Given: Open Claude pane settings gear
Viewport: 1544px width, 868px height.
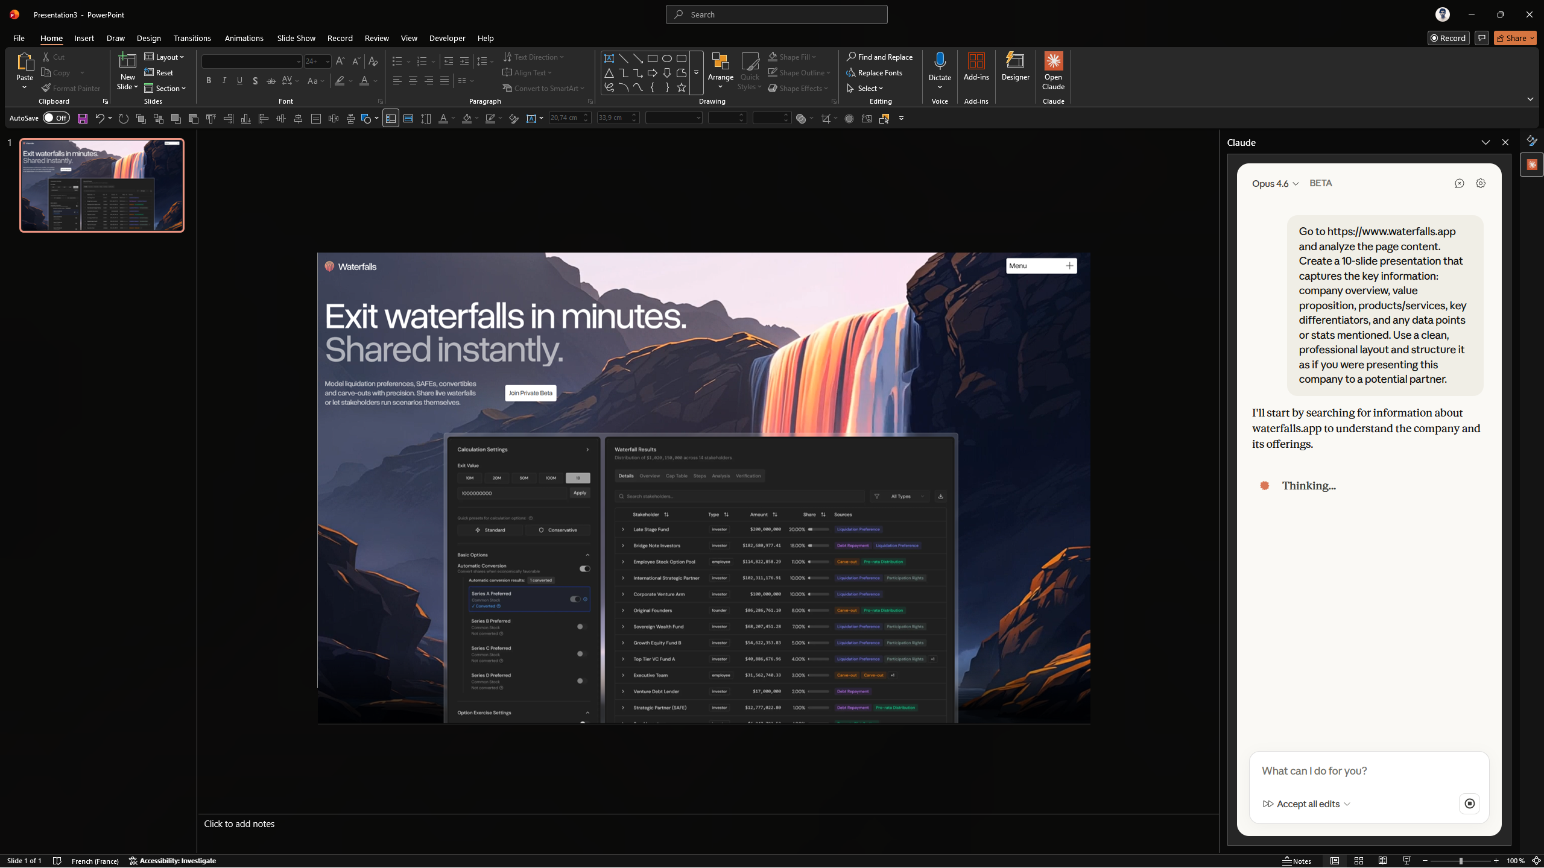Looking at the screenshot, I should tap(1481, 183).
